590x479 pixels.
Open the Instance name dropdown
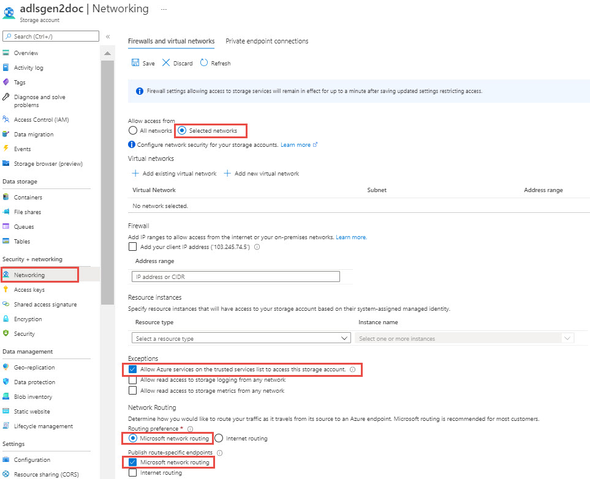[x=464, y=338]
